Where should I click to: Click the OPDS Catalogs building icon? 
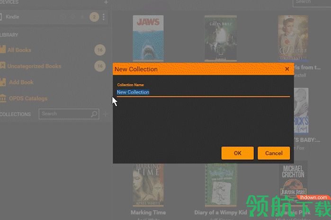tap(3, 98)
